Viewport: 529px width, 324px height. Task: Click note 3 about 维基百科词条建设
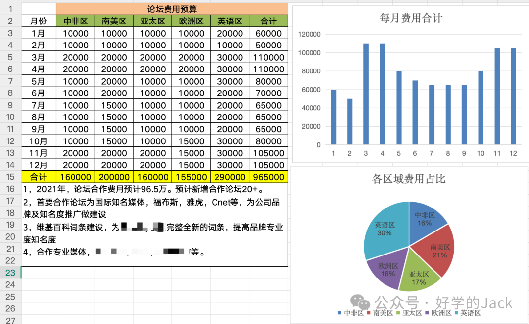152,233
